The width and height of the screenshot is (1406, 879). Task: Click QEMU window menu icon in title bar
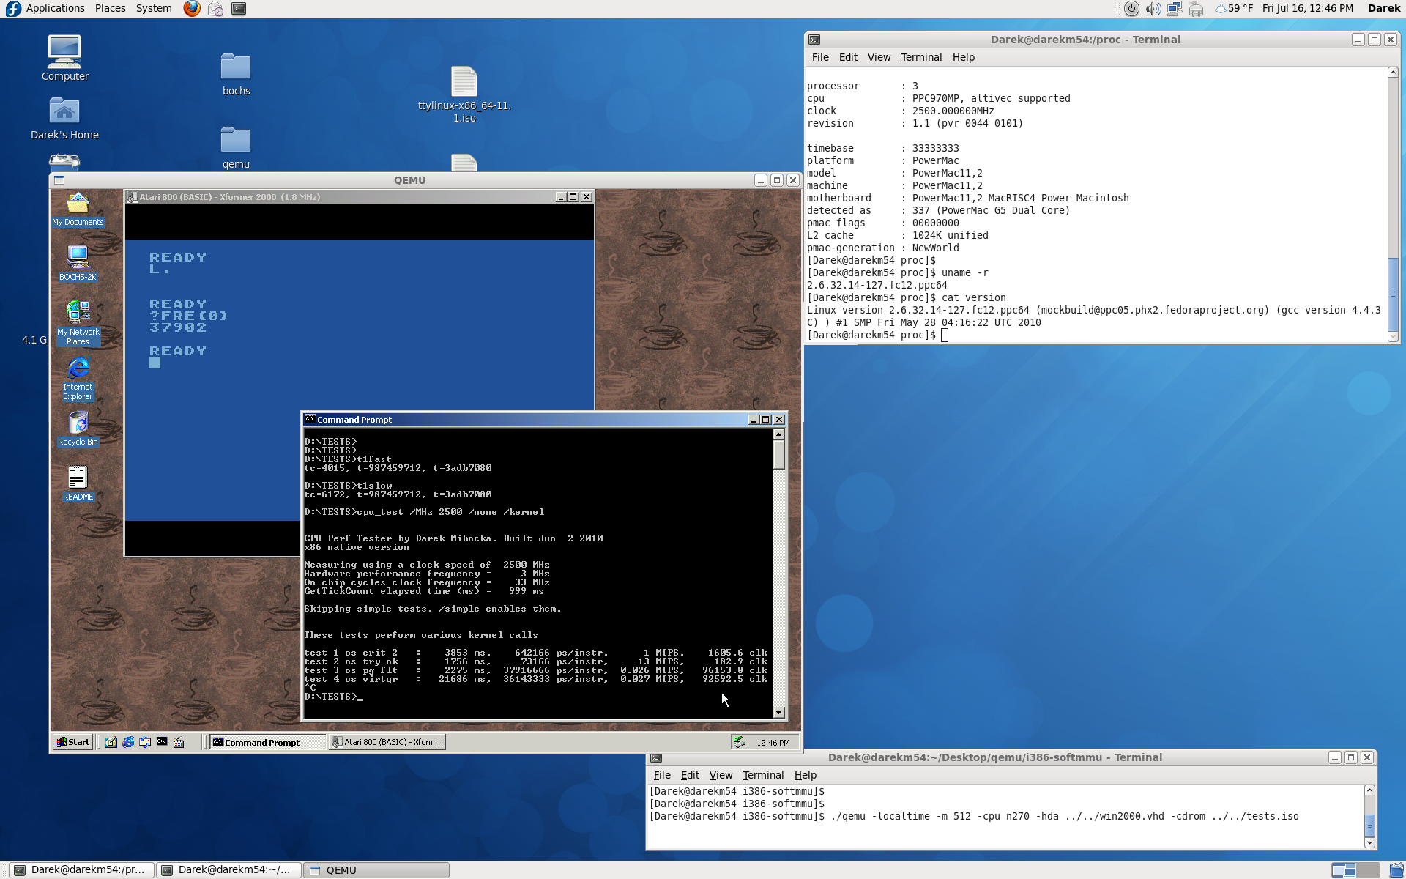[x=59, y=180]
